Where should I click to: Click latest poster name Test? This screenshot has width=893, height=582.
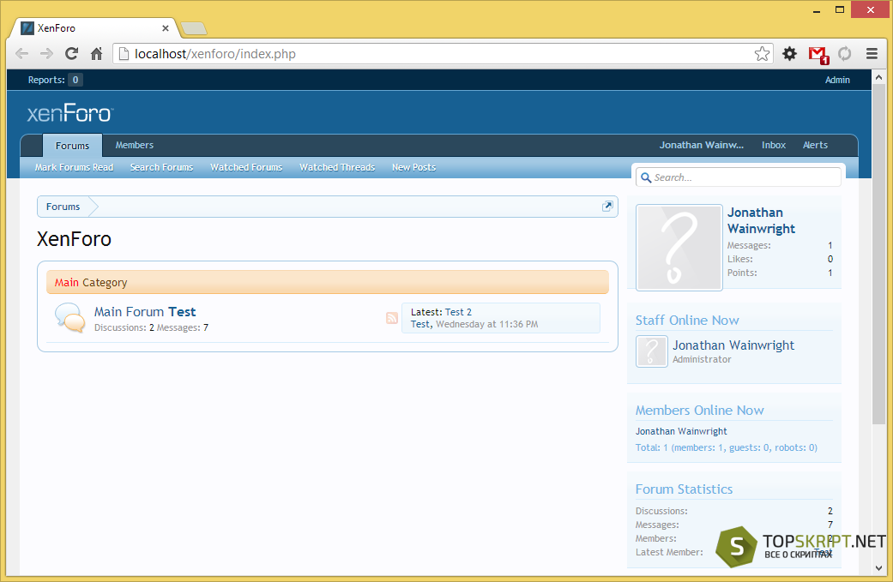coord(420,324)
